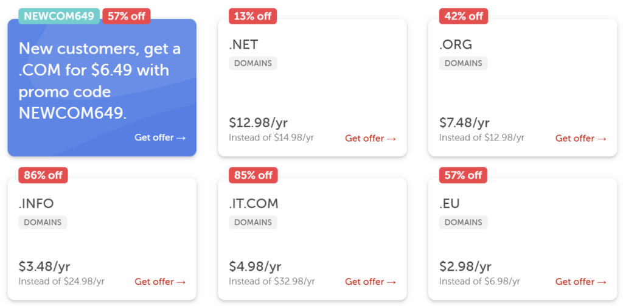Click Get offer on the .COM promo card
Viewport: 623px width, 306px height.
(x=160, y=137)
